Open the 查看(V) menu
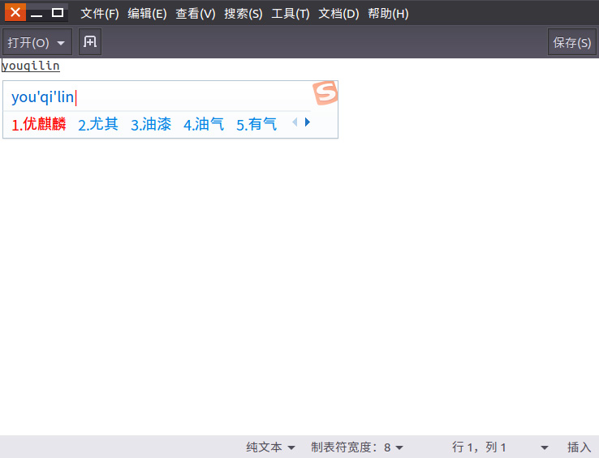The image size is (599, 458). pyautogui.click(x=196, y=13)
